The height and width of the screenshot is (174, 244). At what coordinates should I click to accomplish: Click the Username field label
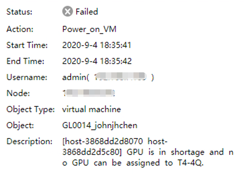coord(27,77)
